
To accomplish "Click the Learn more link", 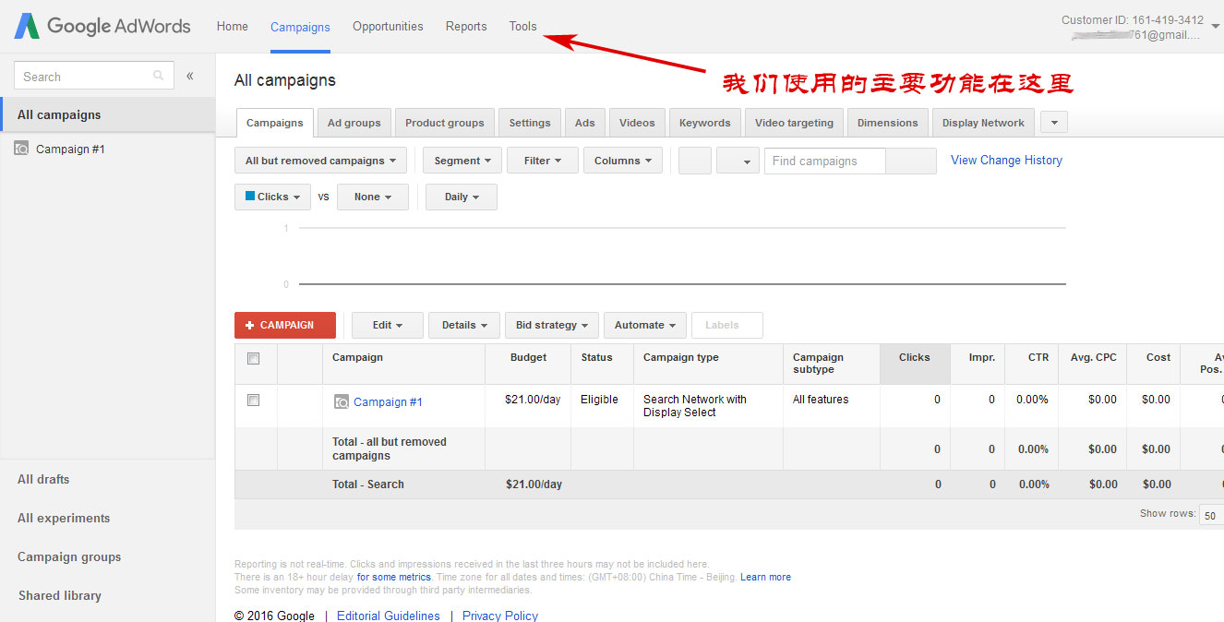I will click(x=765, y=577).
